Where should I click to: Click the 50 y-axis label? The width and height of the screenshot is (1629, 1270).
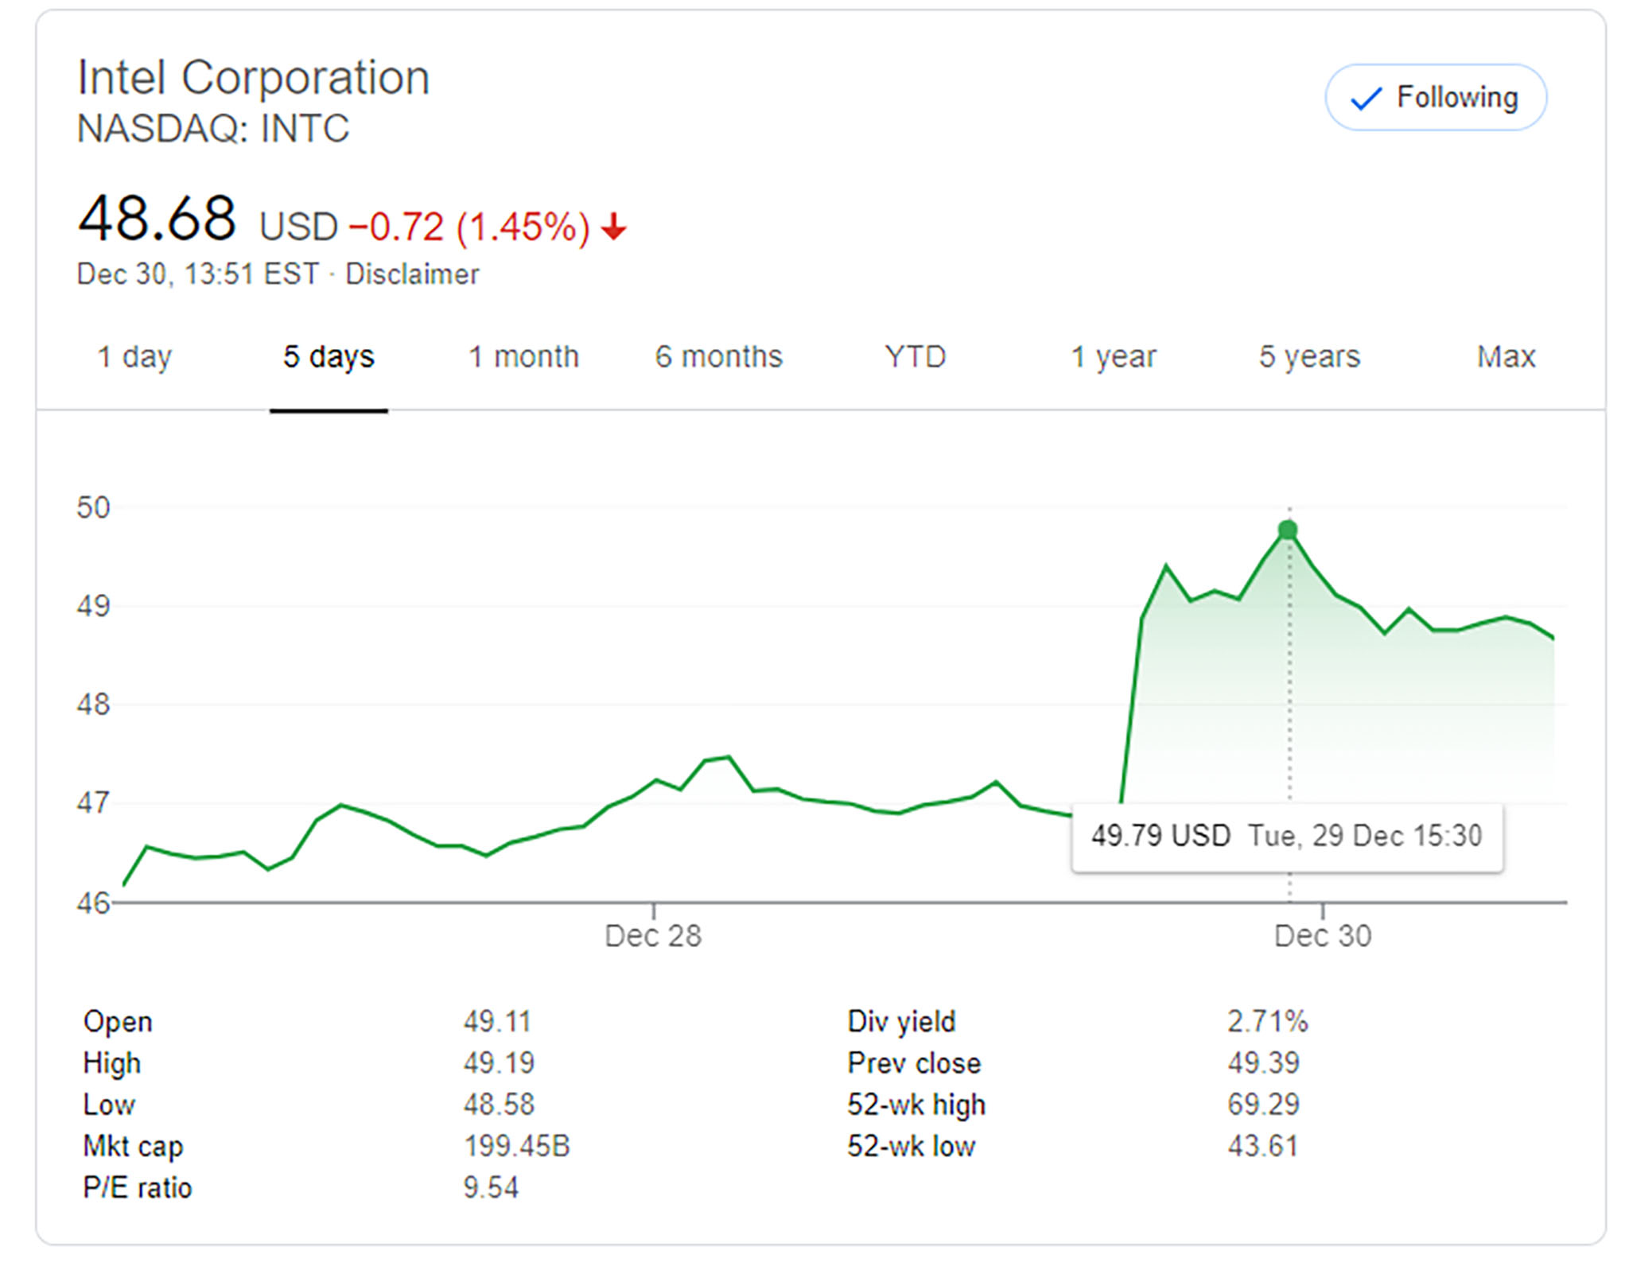(93, 508)
